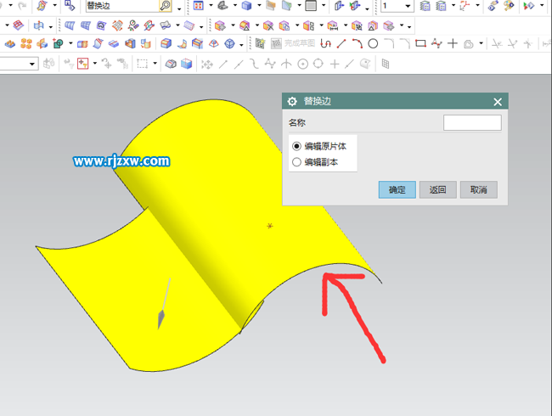Viewport: 552px width, 416px height.
Task: Click the Profile sketch curve icon
Action: click(x=325, y=43)
